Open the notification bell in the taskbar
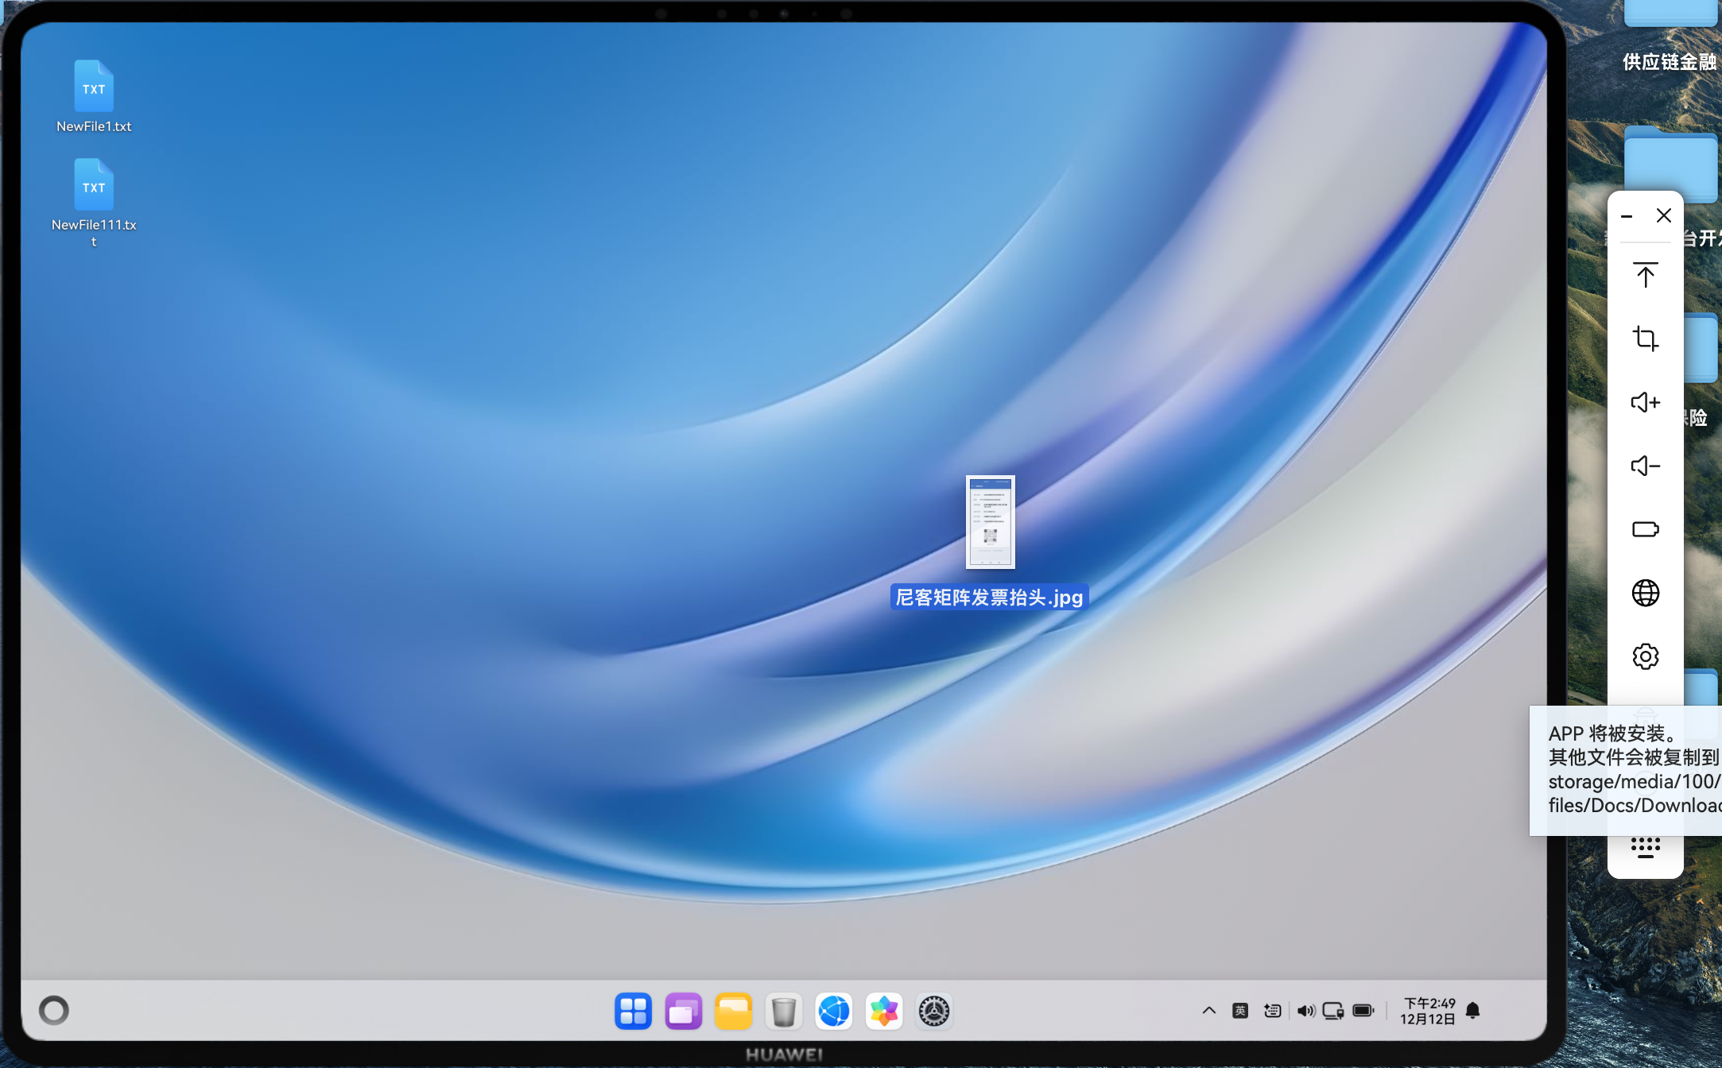 click(x=1472, y=1011)
